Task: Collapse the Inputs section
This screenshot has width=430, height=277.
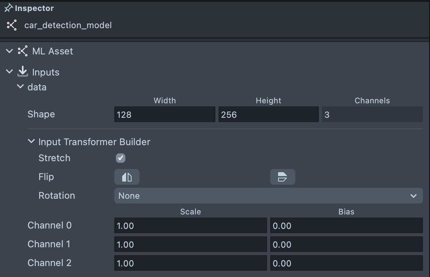Action: 9,72
